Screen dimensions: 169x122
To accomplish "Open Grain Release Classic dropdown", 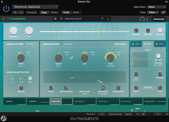I will [69, 44].
